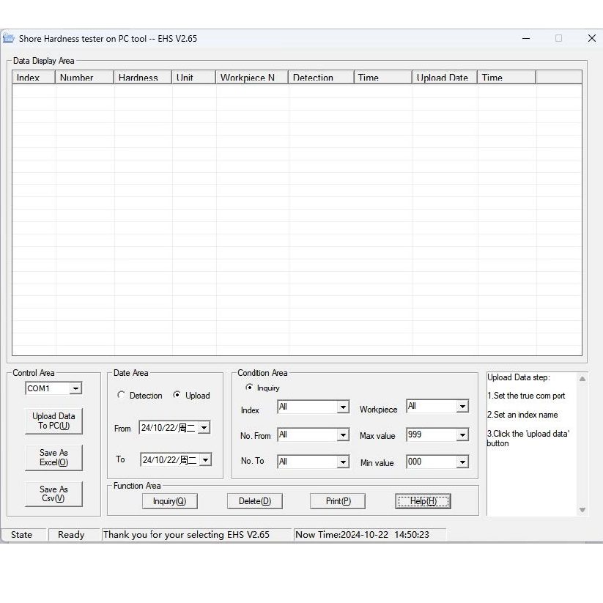Click the Delete(D) button
603x603 pixels.
tap(254, 501)
